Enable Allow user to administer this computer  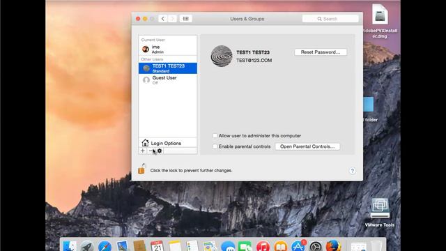tap(215, 136)
